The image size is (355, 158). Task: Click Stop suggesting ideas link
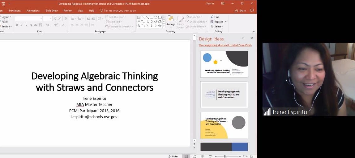(225, 45)
